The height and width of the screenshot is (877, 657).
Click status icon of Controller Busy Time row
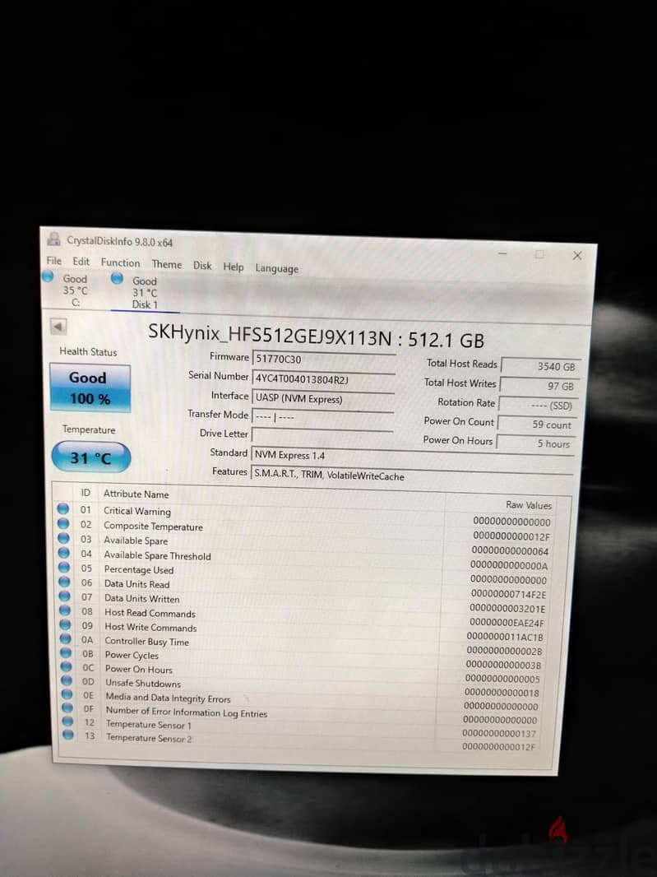click(66, 638)
